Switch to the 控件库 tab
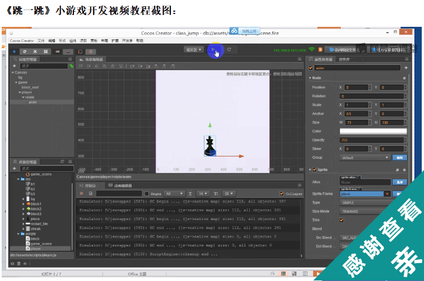 tap(344, 59)
